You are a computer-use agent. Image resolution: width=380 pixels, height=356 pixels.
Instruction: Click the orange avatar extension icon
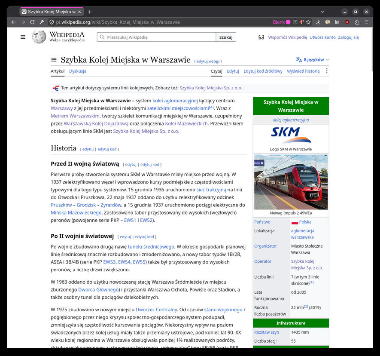(x=328, y=22)
